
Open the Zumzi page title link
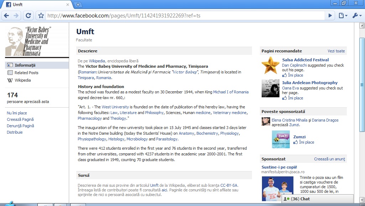[299, 137]
